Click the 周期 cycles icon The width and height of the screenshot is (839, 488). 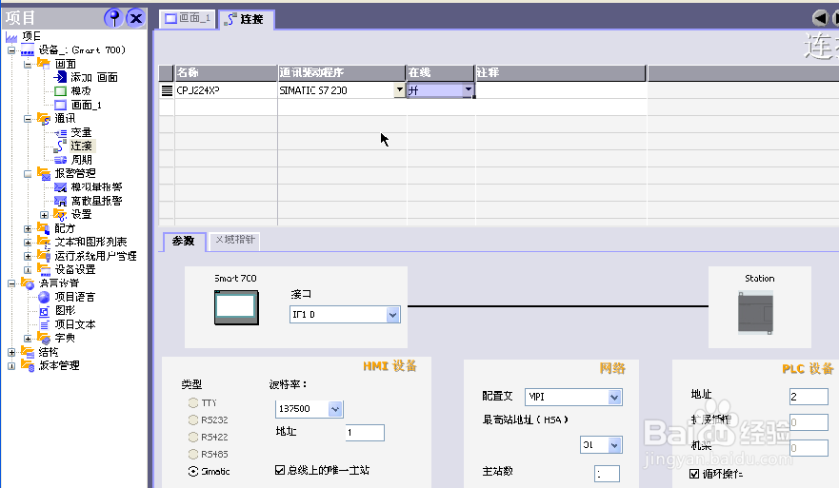click(x=60, y=160)
